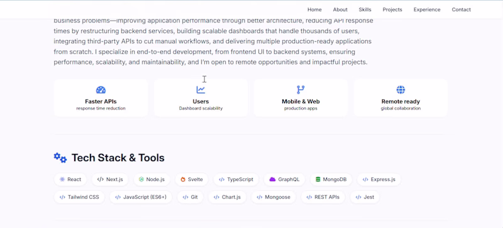
Task: Click the TypeScript skill chip
Action: pos(236,179)
